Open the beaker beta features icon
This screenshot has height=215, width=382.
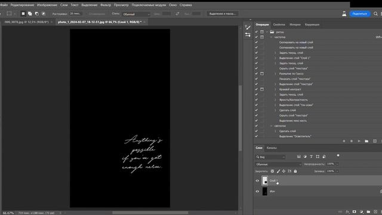point(344,14)
